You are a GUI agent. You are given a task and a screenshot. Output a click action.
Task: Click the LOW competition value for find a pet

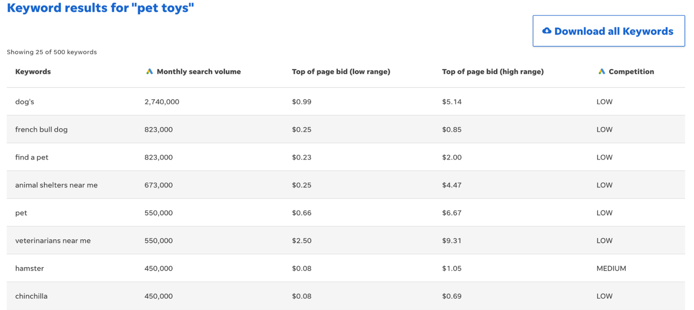604,157
